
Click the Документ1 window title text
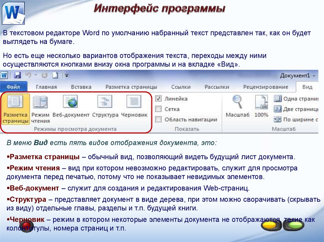pyautogui.click(x=295, y=76)
